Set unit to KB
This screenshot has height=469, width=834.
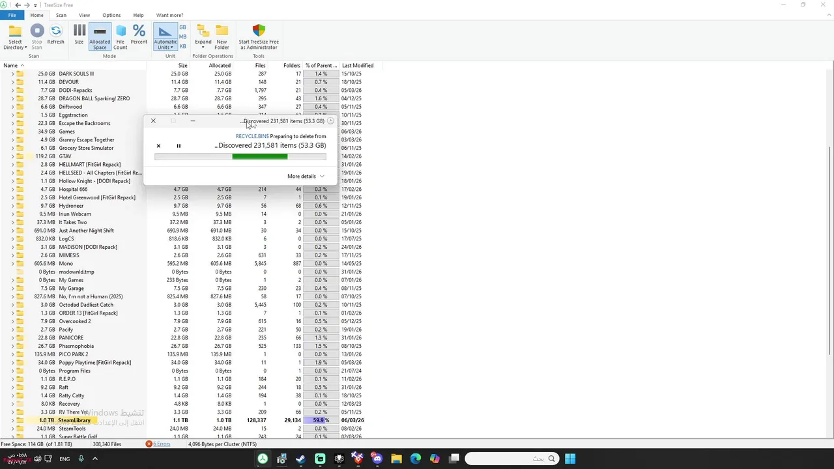pos(182,47)
